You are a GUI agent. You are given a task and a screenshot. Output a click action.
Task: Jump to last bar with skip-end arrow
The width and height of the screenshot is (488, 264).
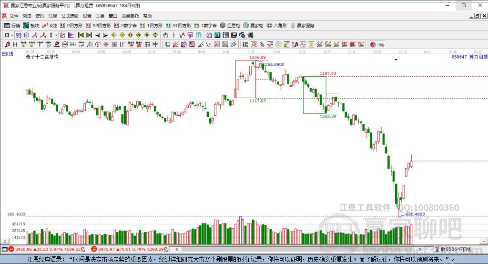point(89,35)
